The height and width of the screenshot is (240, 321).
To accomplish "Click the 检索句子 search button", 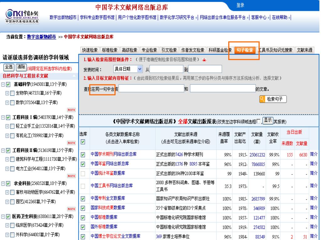I will coord(273,99).
